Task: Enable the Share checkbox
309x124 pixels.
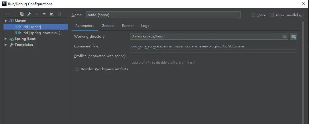Action: coord(253,15)
